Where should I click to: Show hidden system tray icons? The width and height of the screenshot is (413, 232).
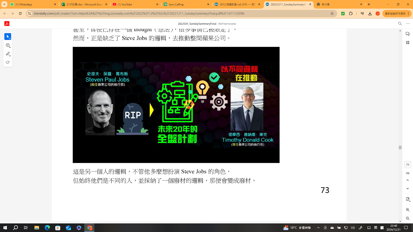pos(318,228)
